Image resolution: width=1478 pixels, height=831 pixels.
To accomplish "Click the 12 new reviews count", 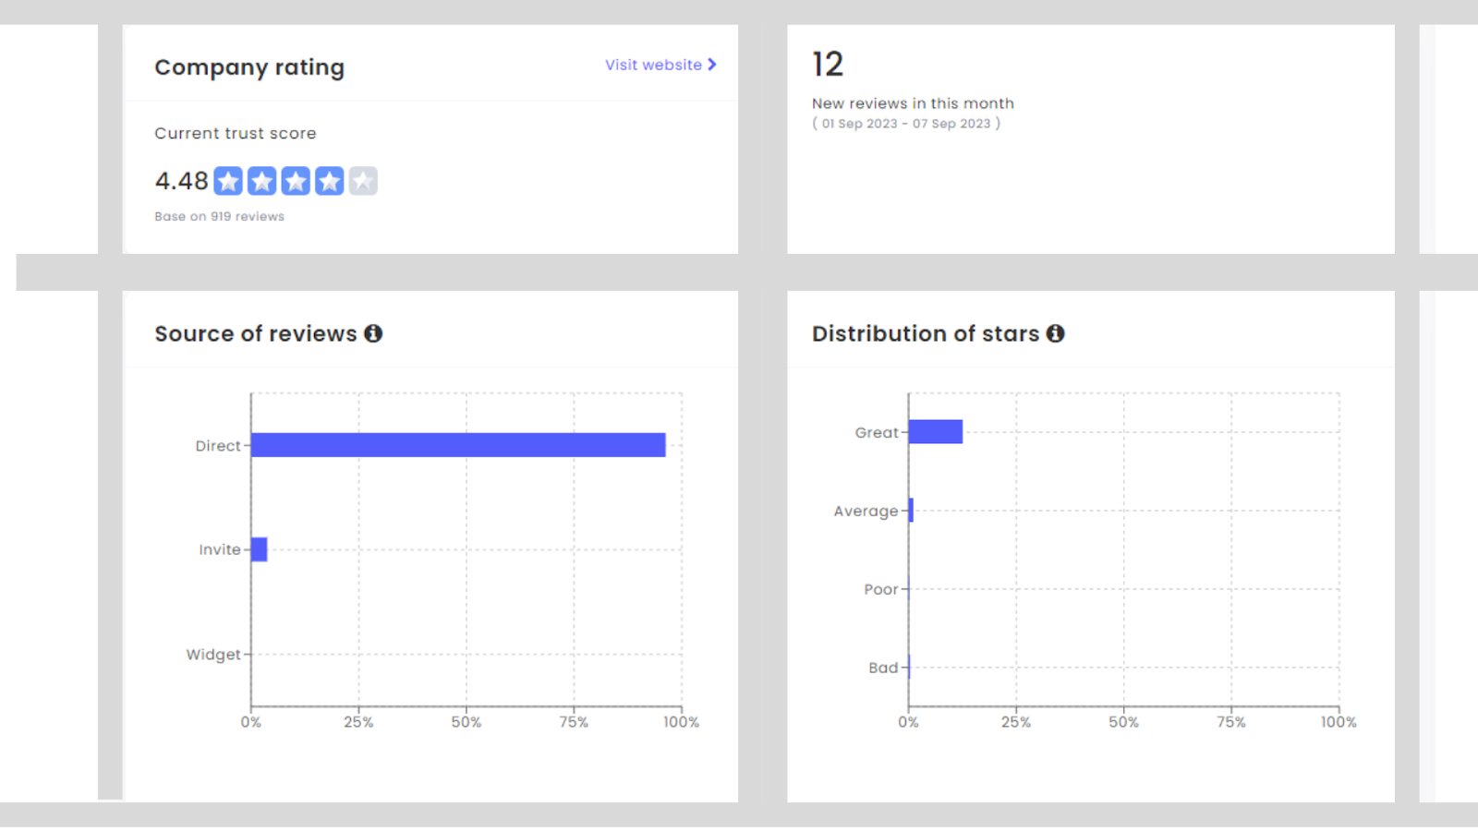I will click(828, 65).
